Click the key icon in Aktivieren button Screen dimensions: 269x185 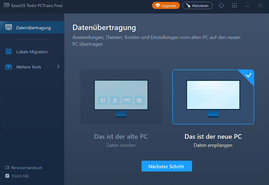click(188, 6)
